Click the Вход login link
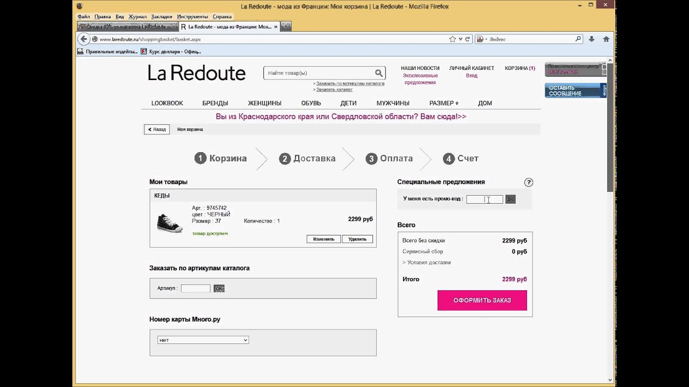 [x=472, y=76]
